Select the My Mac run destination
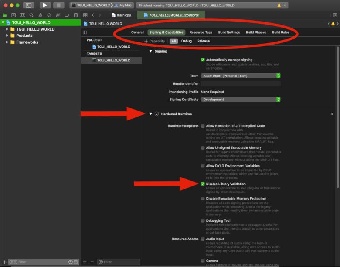The image size is (340, 267). [x=123, y=5]
